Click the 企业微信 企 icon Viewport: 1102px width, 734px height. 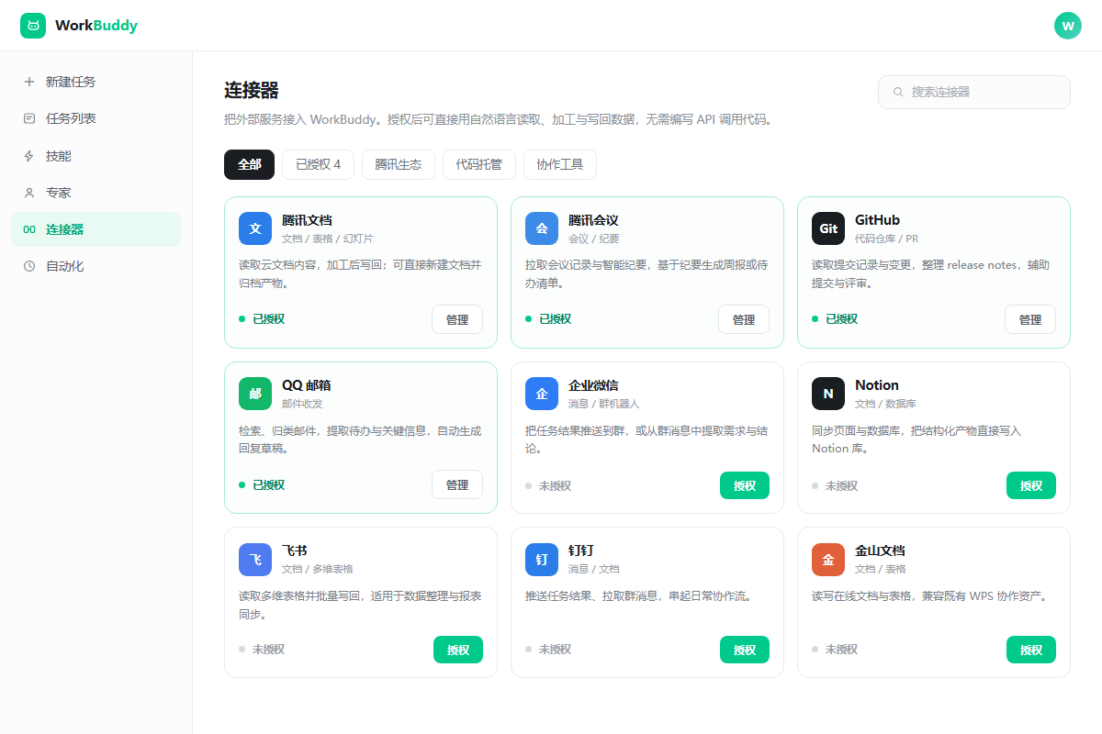pyautogui.click(x=542, y=394)
